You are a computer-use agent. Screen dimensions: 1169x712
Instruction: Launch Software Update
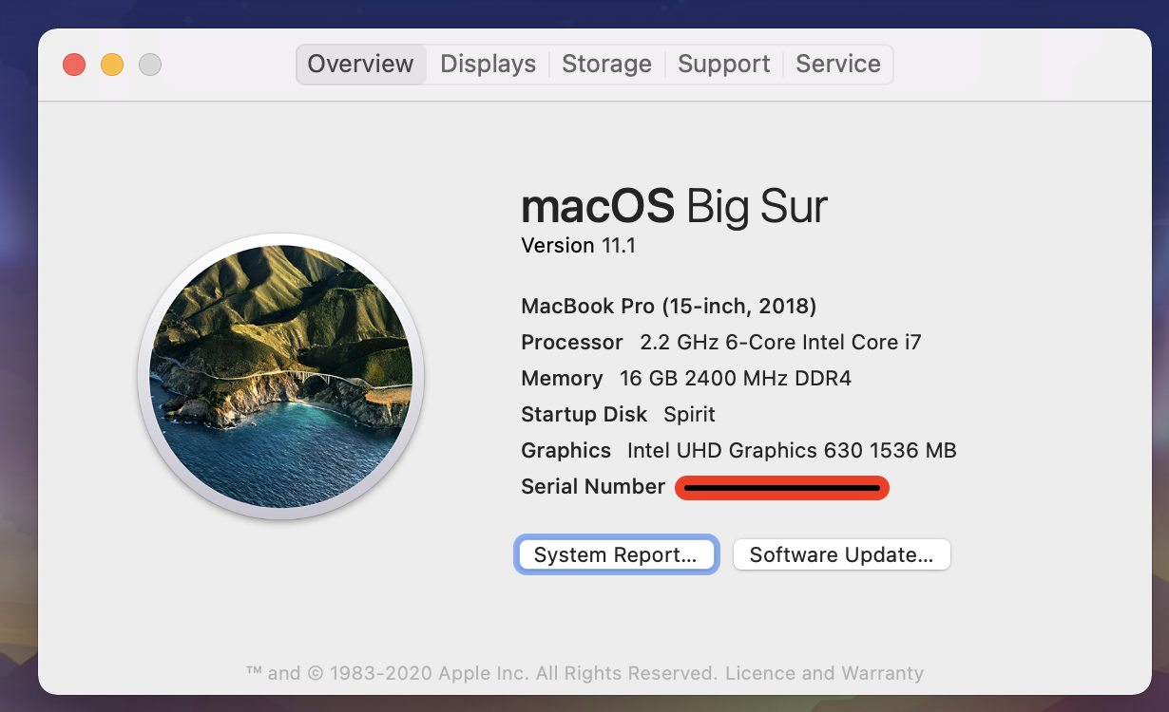point(841,555)
